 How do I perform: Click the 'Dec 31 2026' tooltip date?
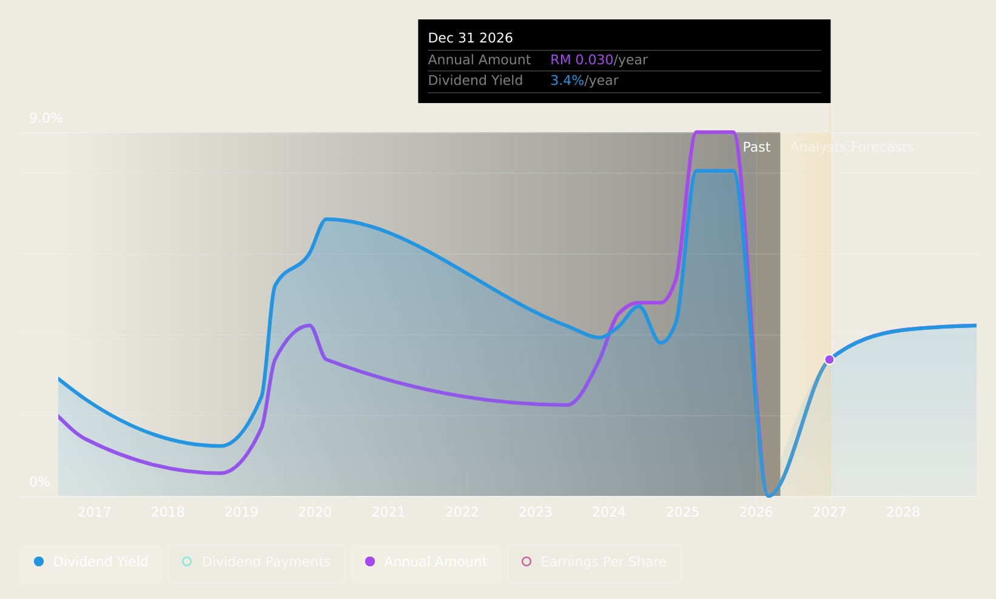coord(471,38)
